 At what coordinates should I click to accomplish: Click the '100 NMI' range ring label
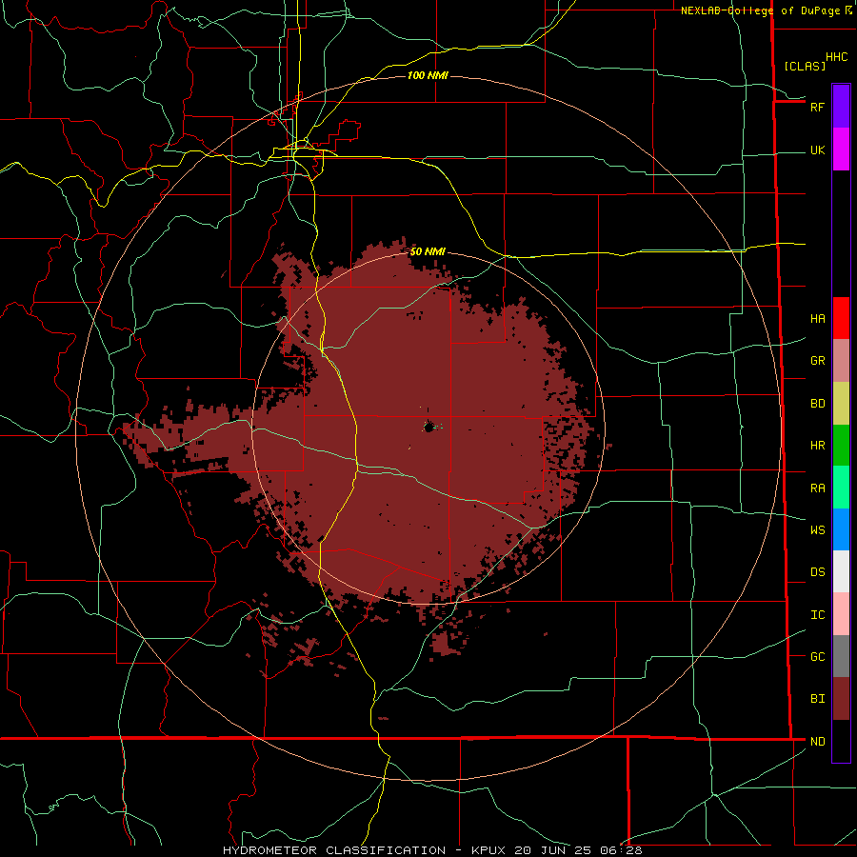[428, 75]
